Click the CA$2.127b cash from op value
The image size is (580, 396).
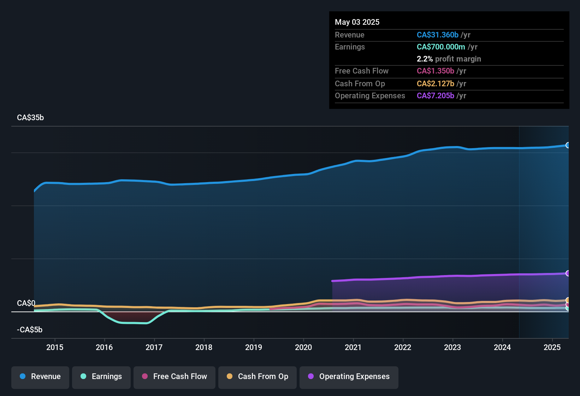click(436, 83)
